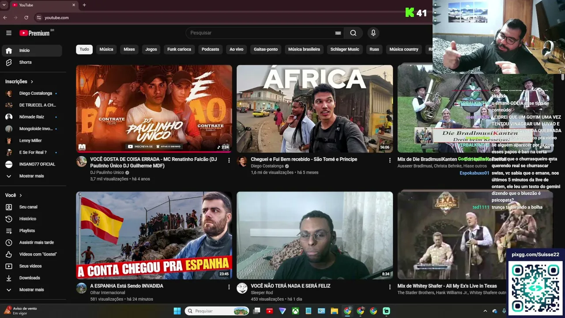This screenshot has width=565, height=318.
Task: Select the Ao vivo chip
Action: (237, 49)
